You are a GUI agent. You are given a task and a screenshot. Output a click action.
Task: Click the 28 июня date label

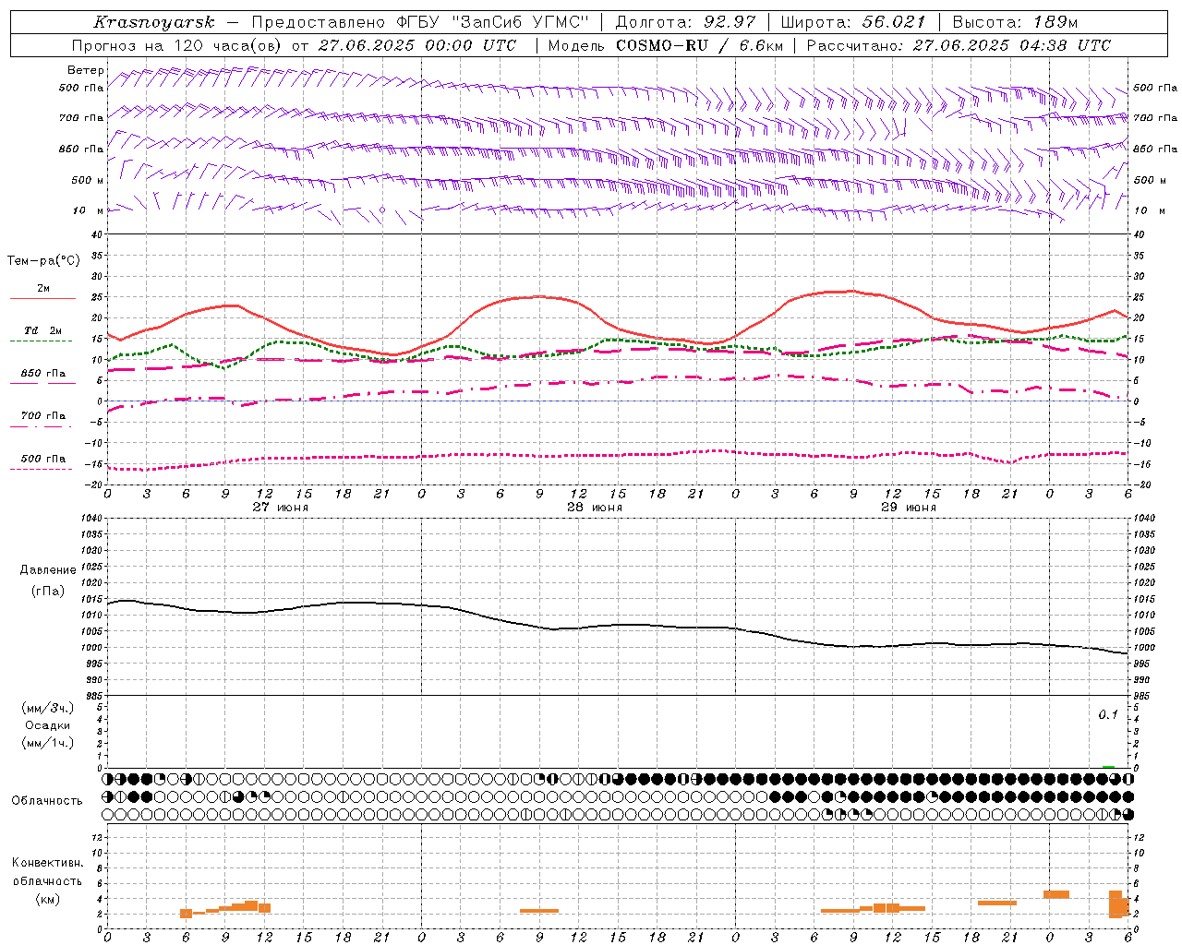click(594, 508)
